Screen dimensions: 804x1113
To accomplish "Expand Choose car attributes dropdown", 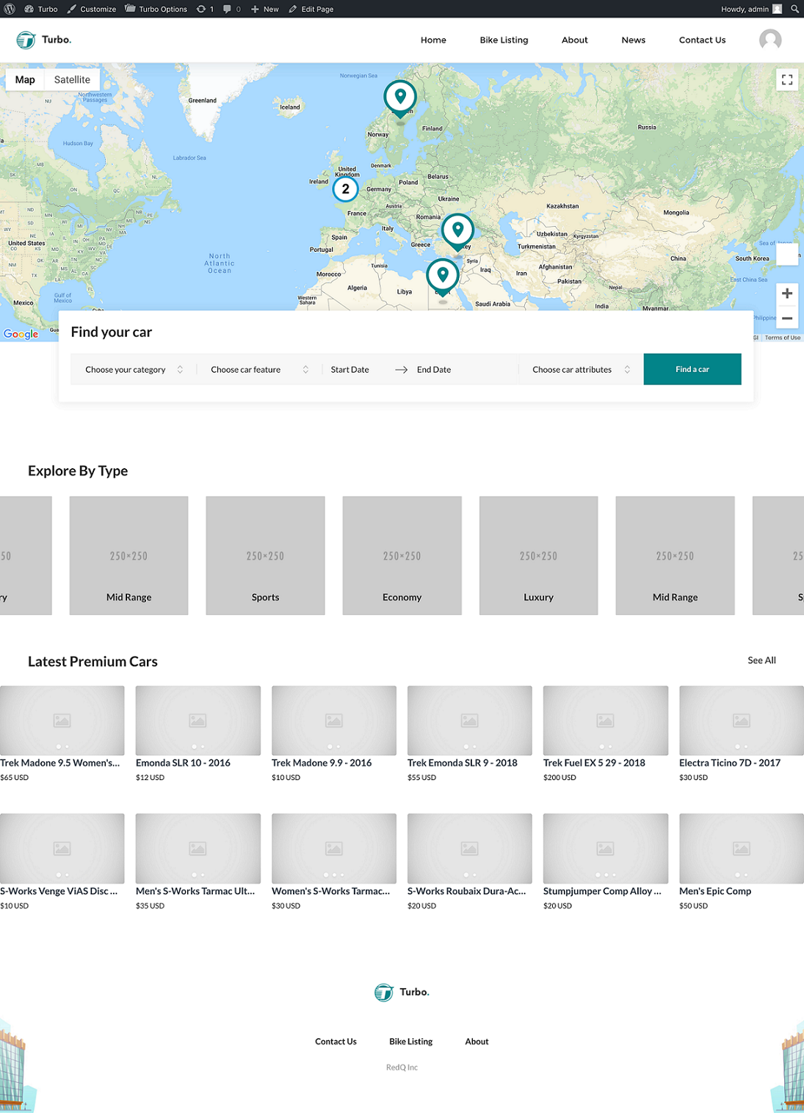I will tap(581, 370).
